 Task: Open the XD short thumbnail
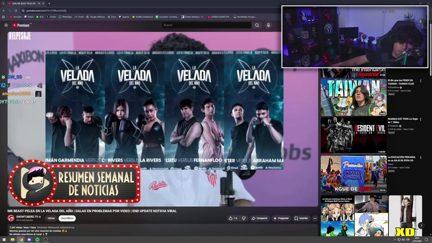pyautogui.click(x=405, y=216)
